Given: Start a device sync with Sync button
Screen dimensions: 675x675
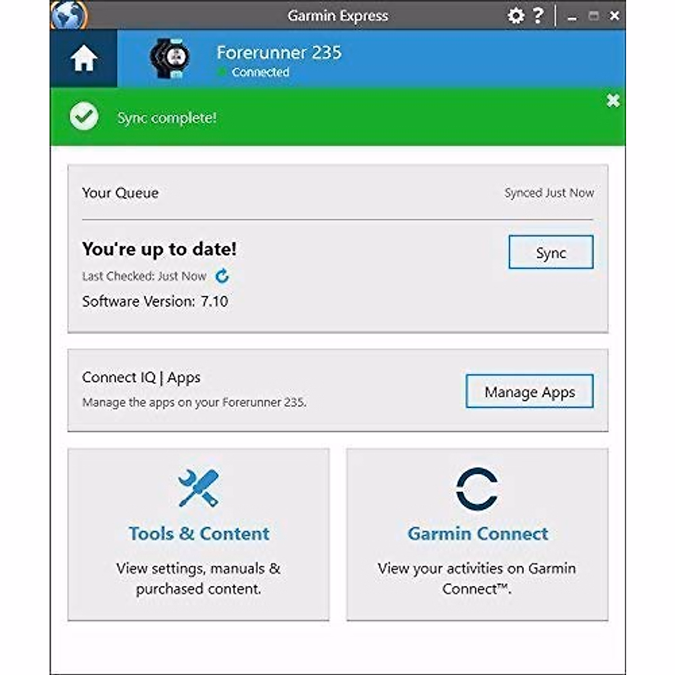Looking at the screenshot, I should point(551,252).
